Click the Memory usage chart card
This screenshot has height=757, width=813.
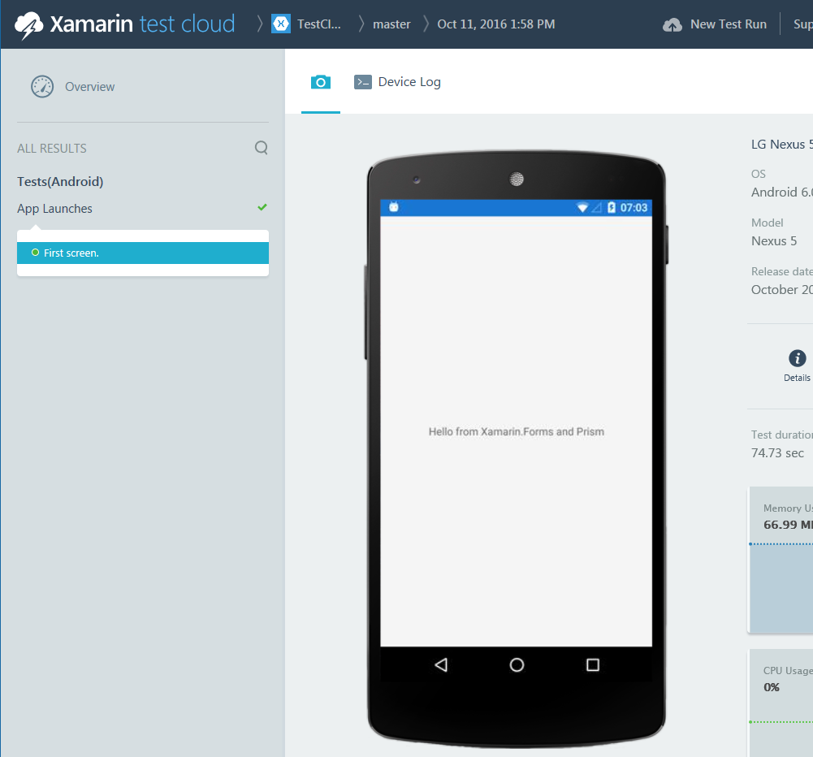pos(781,560)
